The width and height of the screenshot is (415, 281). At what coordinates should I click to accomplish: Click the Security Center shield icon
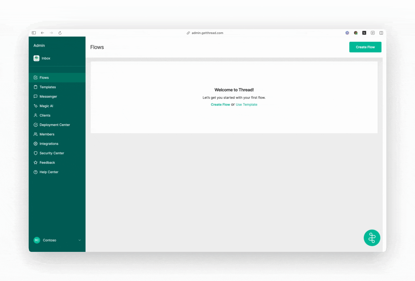(x=36, y=153)
